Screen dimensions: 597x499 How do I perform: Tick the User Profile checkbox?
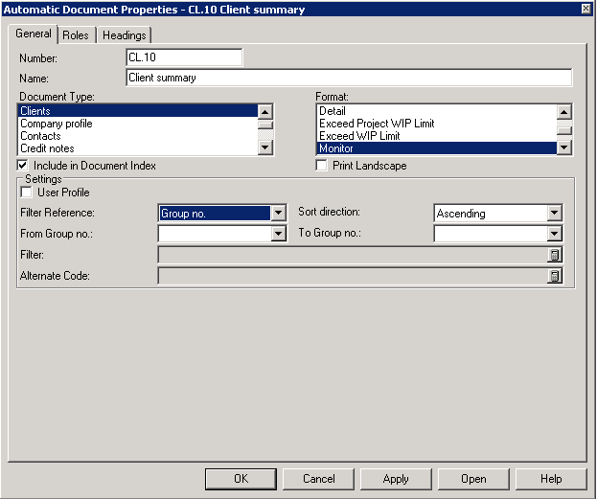[27, 193]
